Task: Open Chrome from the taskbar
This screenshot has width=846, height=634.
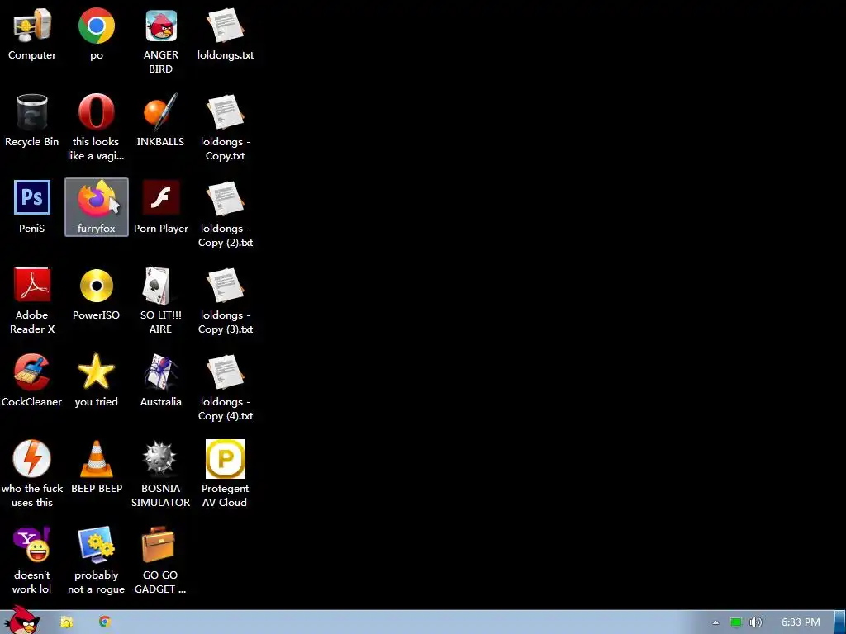Action: pos(105,622)
